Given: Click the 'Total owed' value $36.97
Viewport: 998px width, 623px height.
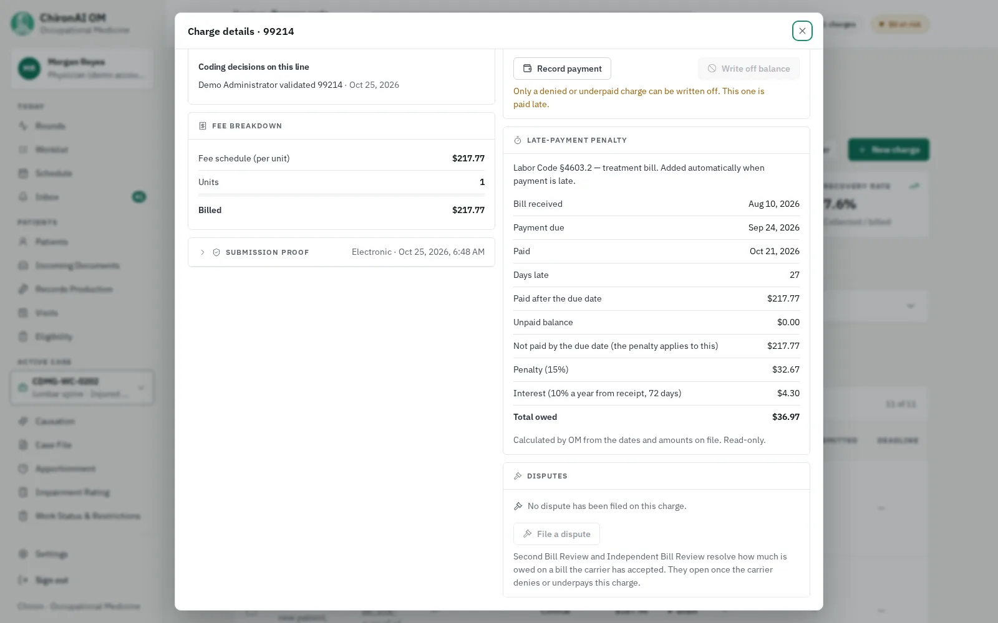Looking at the screenshot, I should 786,417.
